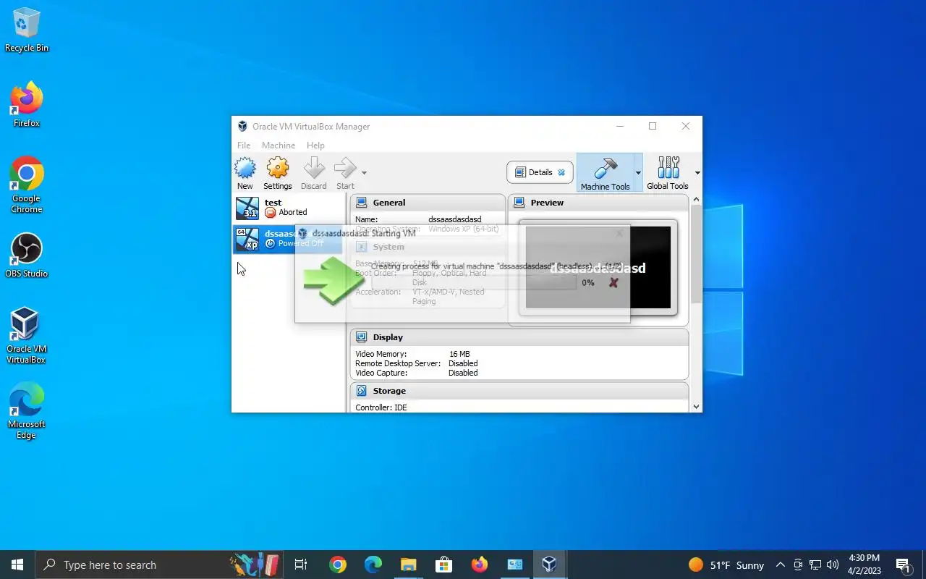Click the VirtualBox taskbar icon
Image resolution: width=926 pixels, height=579 pixels.
coord(550,565)
